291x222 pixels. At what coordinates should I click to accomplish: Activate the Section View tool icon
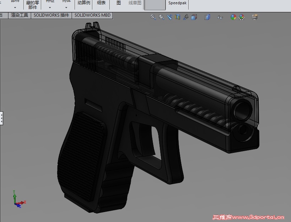point(178,17)
